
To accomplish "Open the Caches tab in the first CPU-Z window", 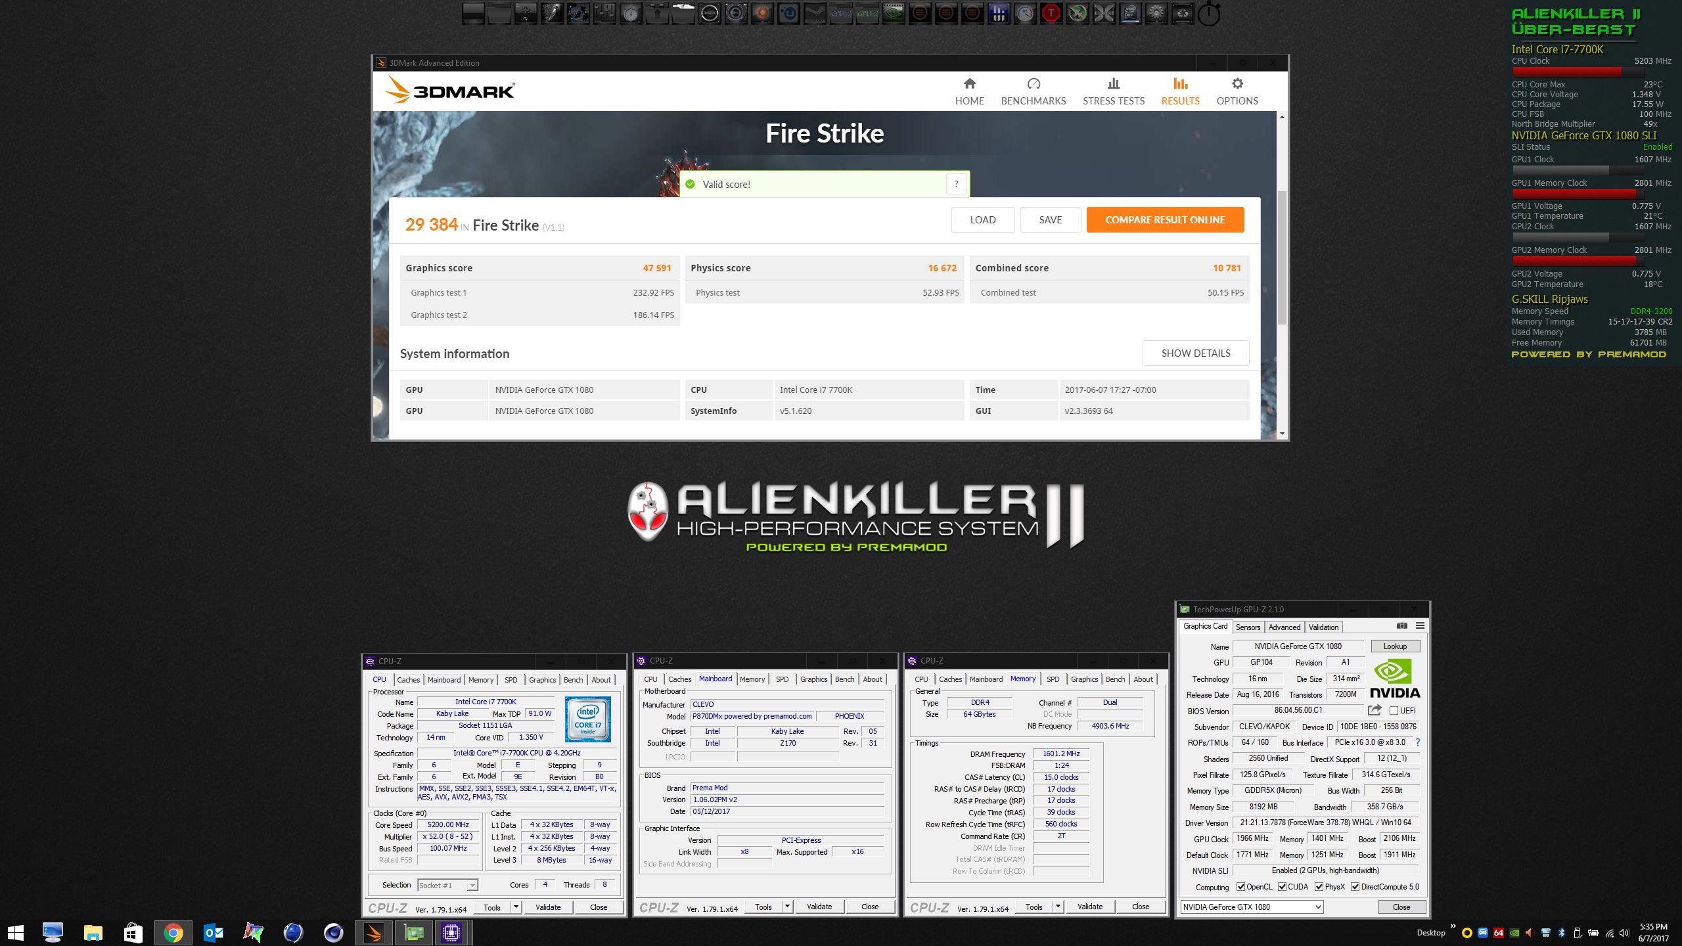I will click(x=408, y=680).
